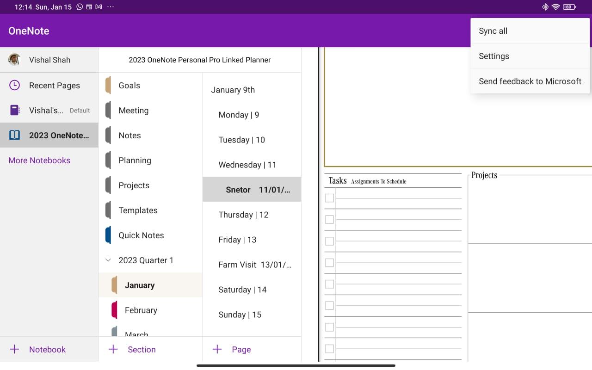
Task: Open the Monday | 9 page
Action: point(252,115)
